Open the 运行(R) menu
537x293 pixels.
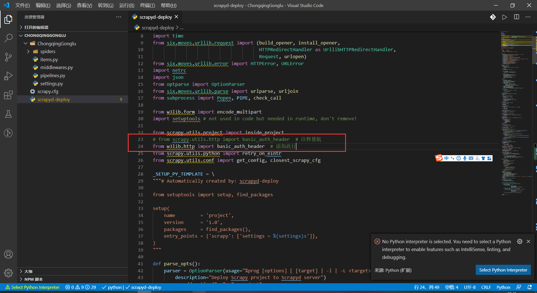pyautogui.click(x=126, y=5)
